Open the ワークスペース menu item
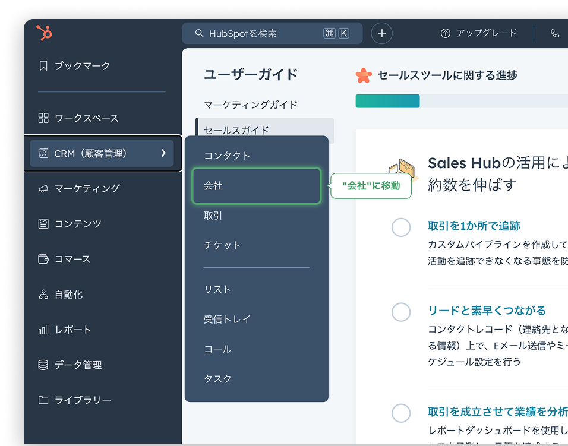Image resolution: width=568 pixels, height=446 pixels. 87,118
